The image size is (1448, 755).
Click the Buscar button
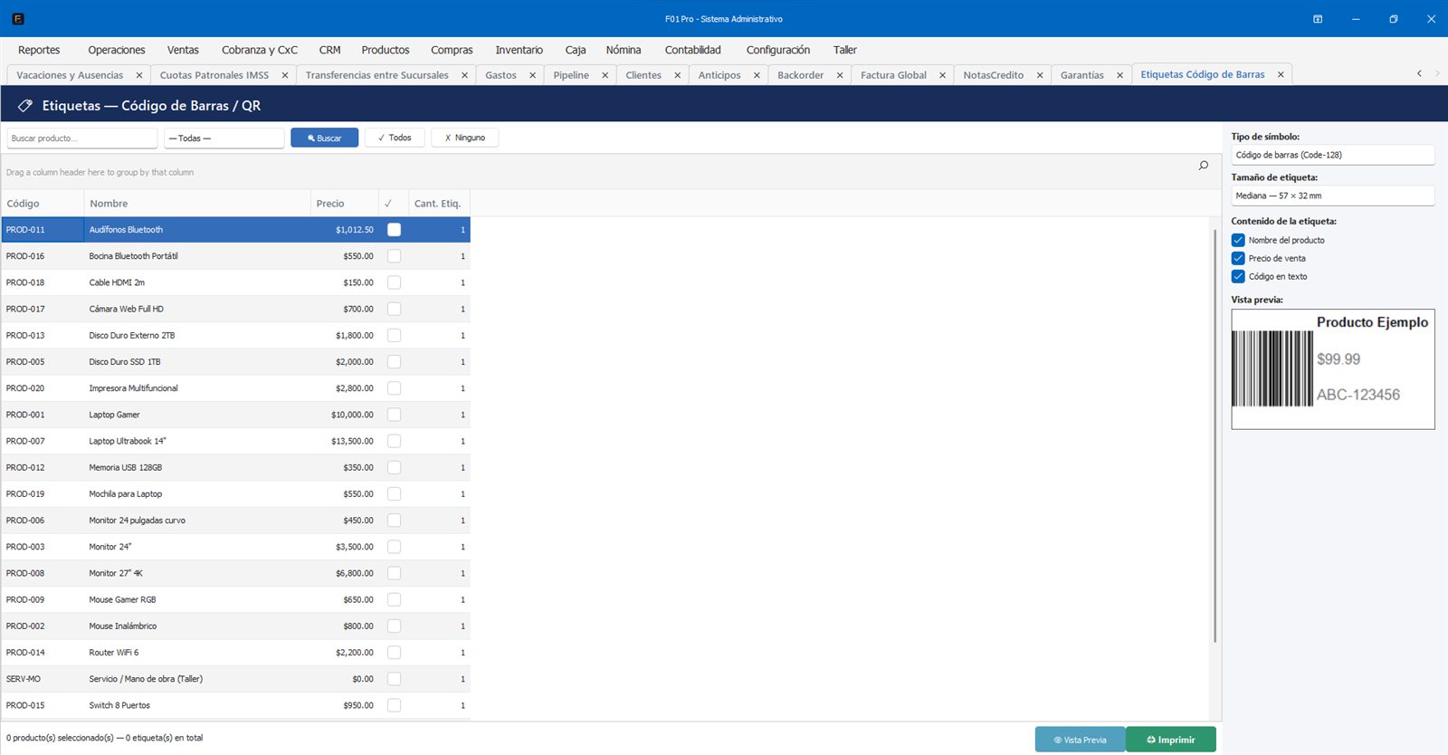click(324, 138)
